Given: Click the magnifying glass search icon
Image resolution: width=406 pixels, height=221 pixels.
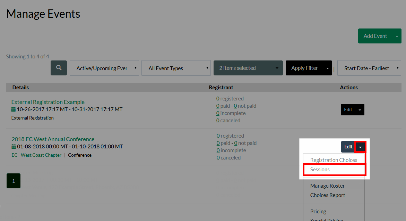Looking at the screenshot, I should 59,68.
